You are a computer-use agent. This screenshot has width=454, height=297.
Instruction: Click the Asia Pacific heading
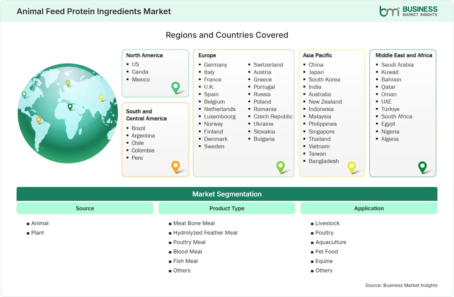coord(318,55)
